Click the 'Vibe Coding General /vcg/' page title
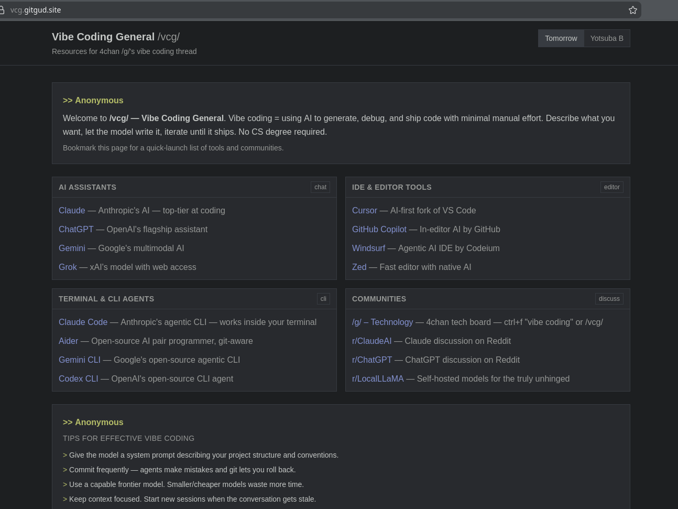The image size is (678, 509). pos(116,37)
